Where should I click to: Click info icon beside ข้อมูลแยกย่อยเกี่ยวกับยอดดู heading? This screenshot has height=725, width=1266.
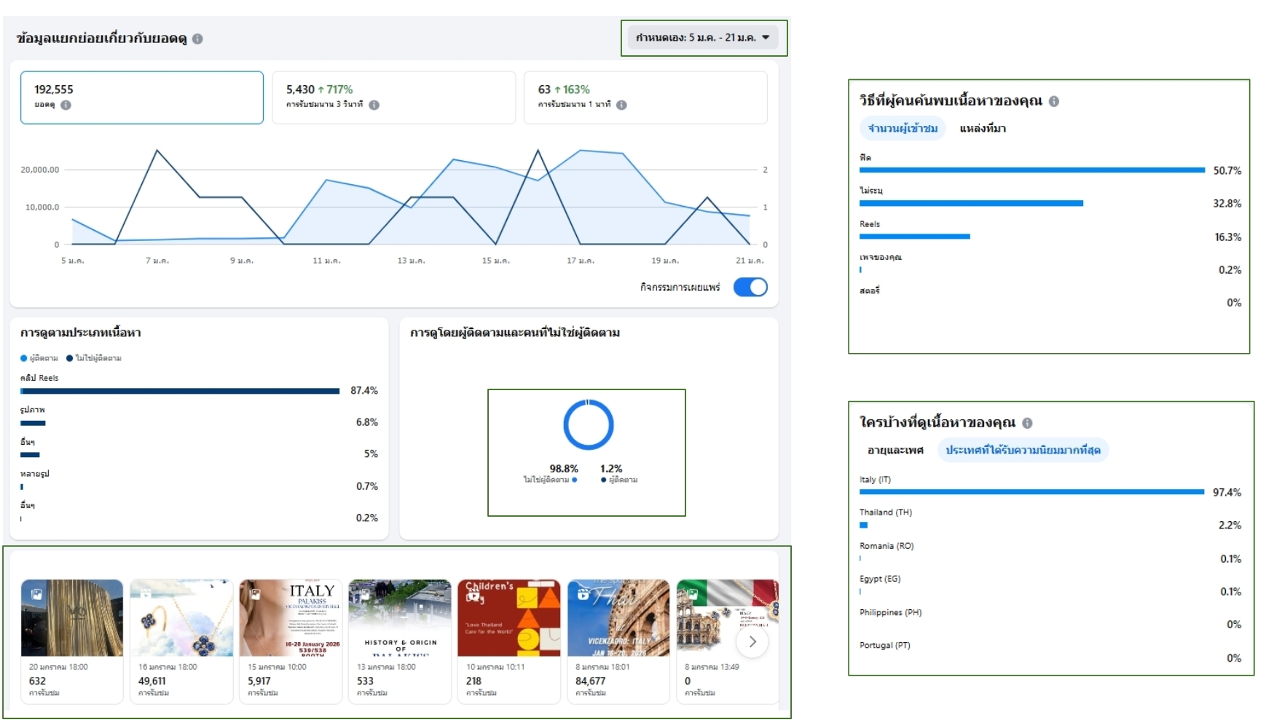tap(197, 39)
